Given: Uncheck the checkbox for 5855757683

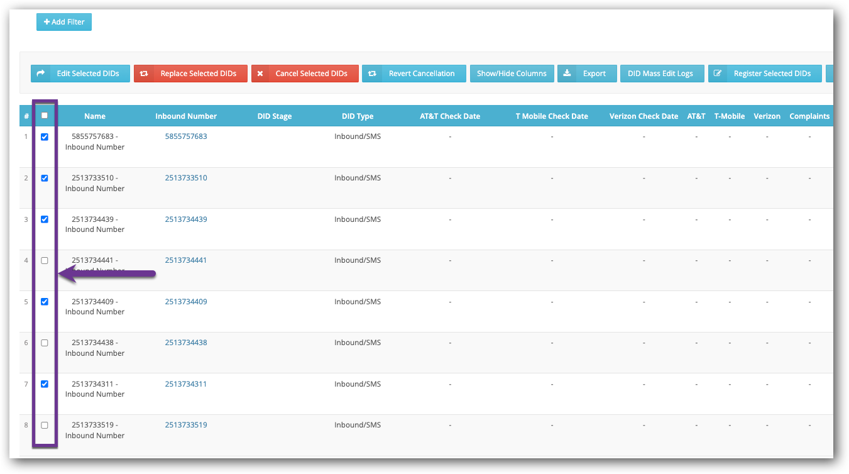Looking at the screenshot, I should (45, 137).
